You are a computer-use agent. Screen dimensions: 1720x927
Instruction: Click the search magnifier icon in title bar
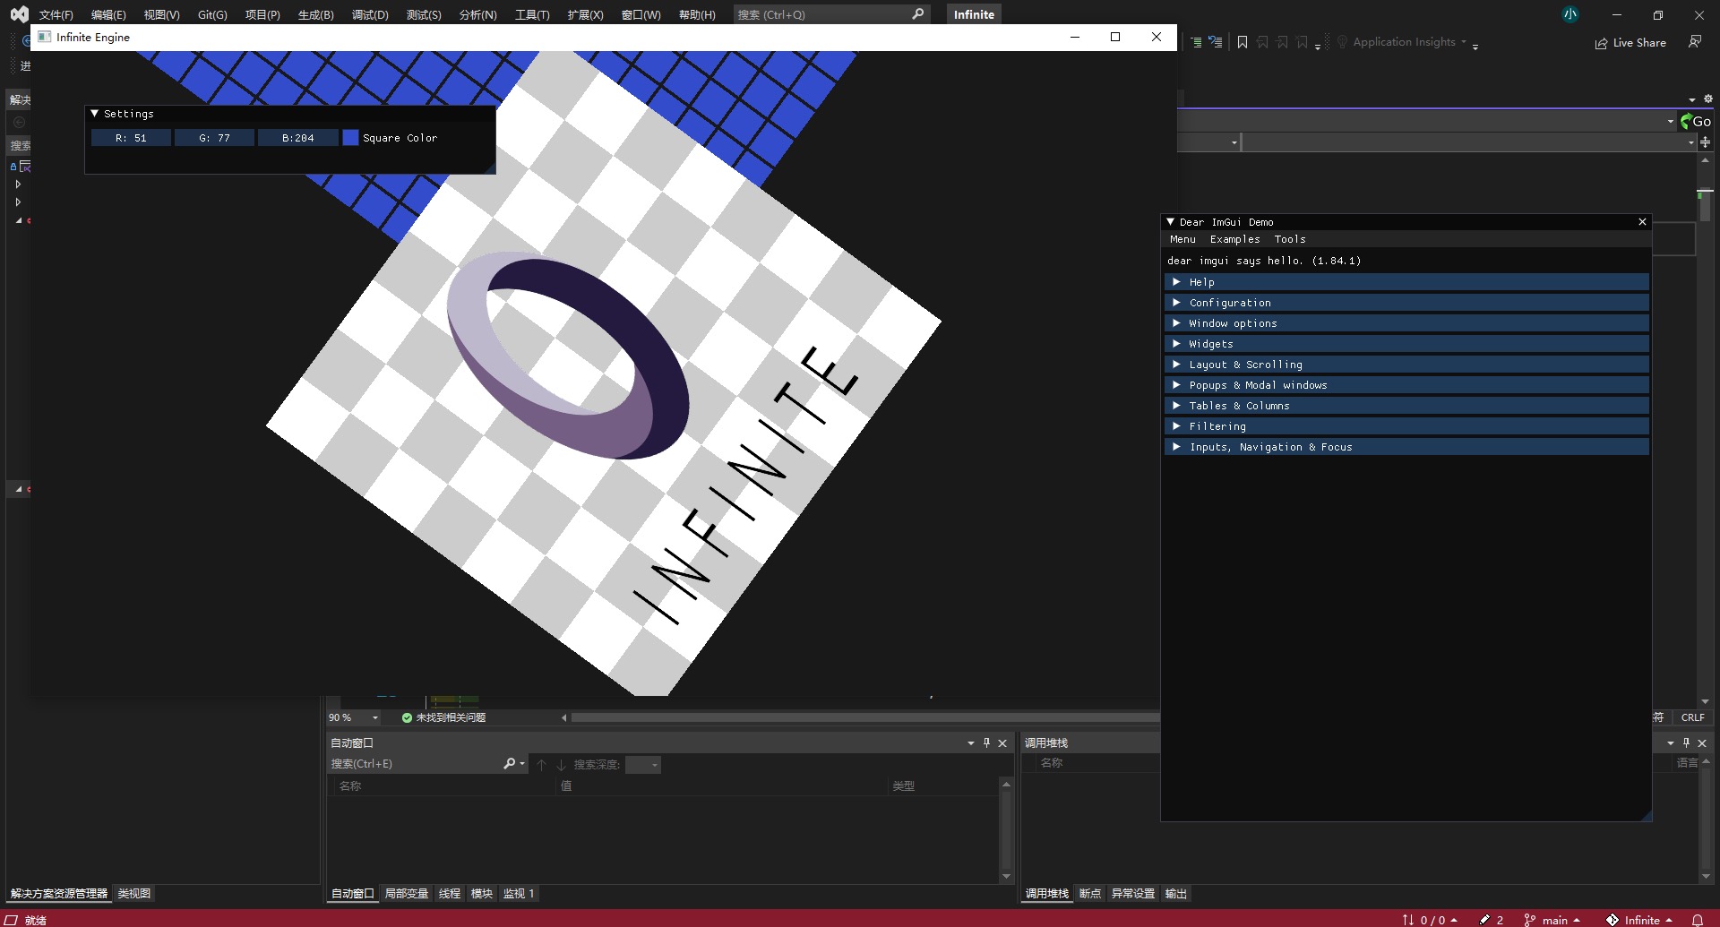[917, 14]
